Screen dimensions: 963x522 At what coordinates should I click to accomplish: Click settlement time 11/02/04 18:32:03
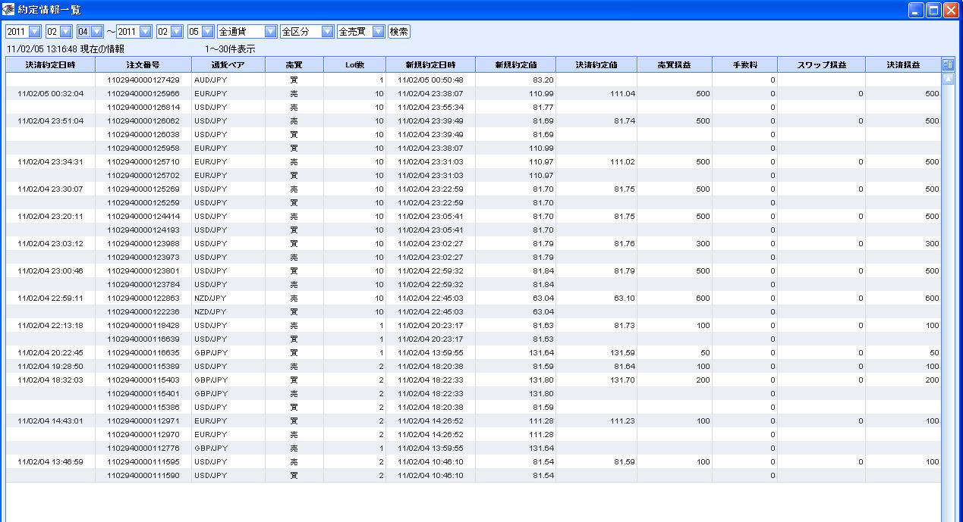click(50, 380)
